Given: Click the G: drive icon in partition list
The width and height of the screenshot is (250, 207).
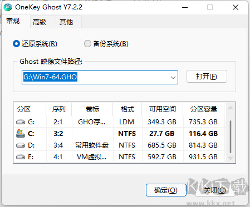Looking at the screenshot, I should [x=21, y=122].
